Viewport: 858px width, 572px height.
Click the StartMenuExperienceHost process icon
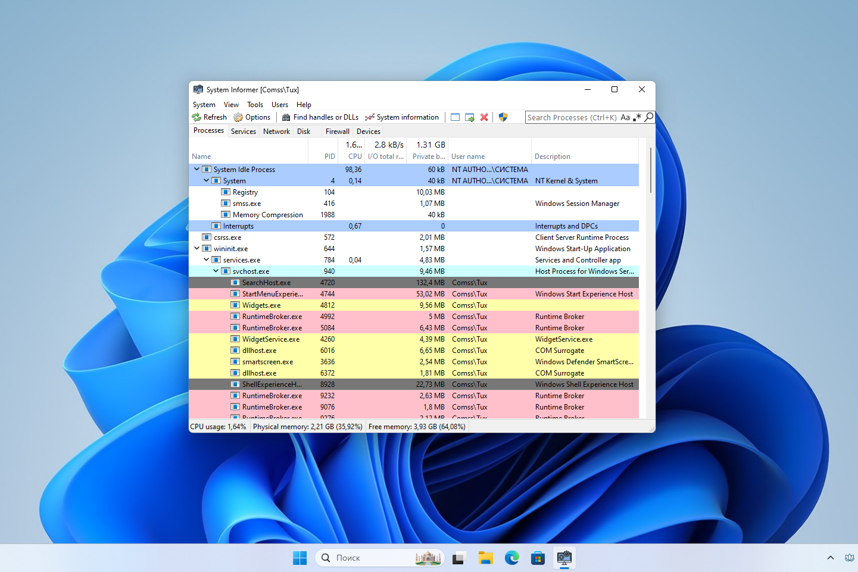coord(235,293)
